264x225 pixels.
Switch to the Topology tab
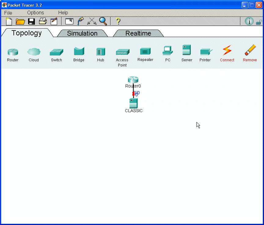(27, 33)
